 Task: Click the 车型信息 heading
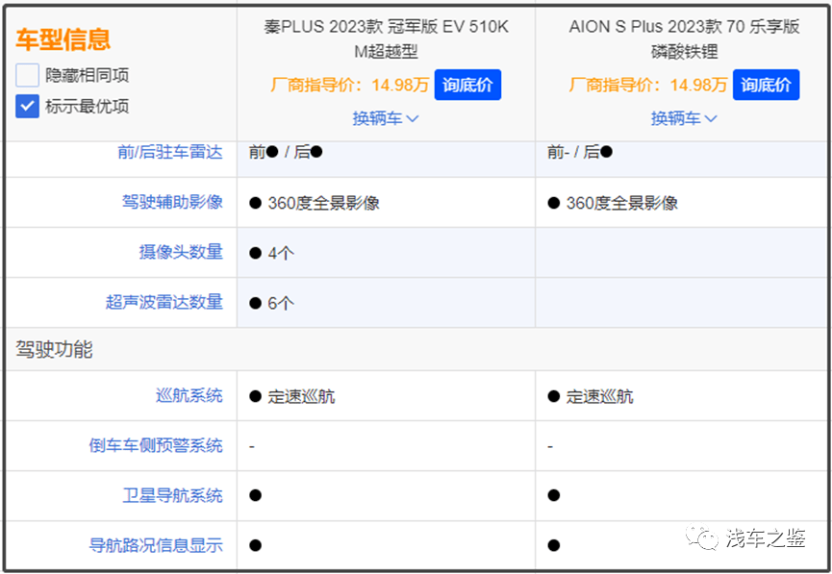(x=63, y=39)
